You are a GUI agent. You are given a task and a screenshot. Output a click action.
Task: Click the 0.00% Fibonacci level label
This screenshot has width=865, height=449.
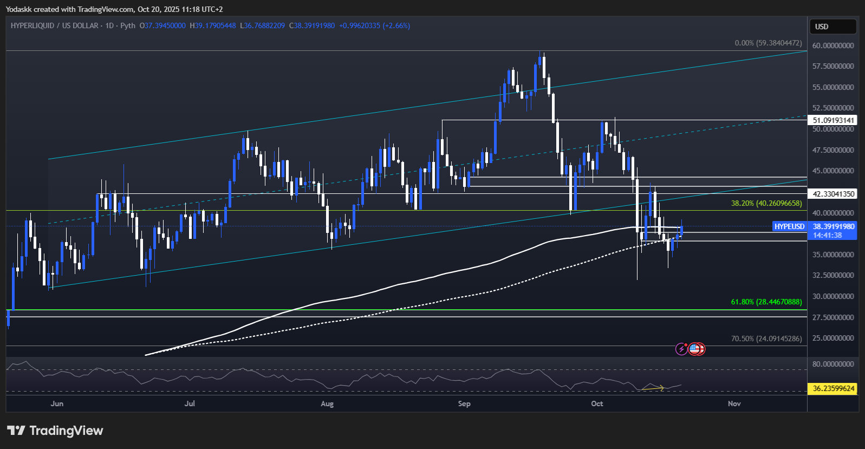[x=768, y=43]
